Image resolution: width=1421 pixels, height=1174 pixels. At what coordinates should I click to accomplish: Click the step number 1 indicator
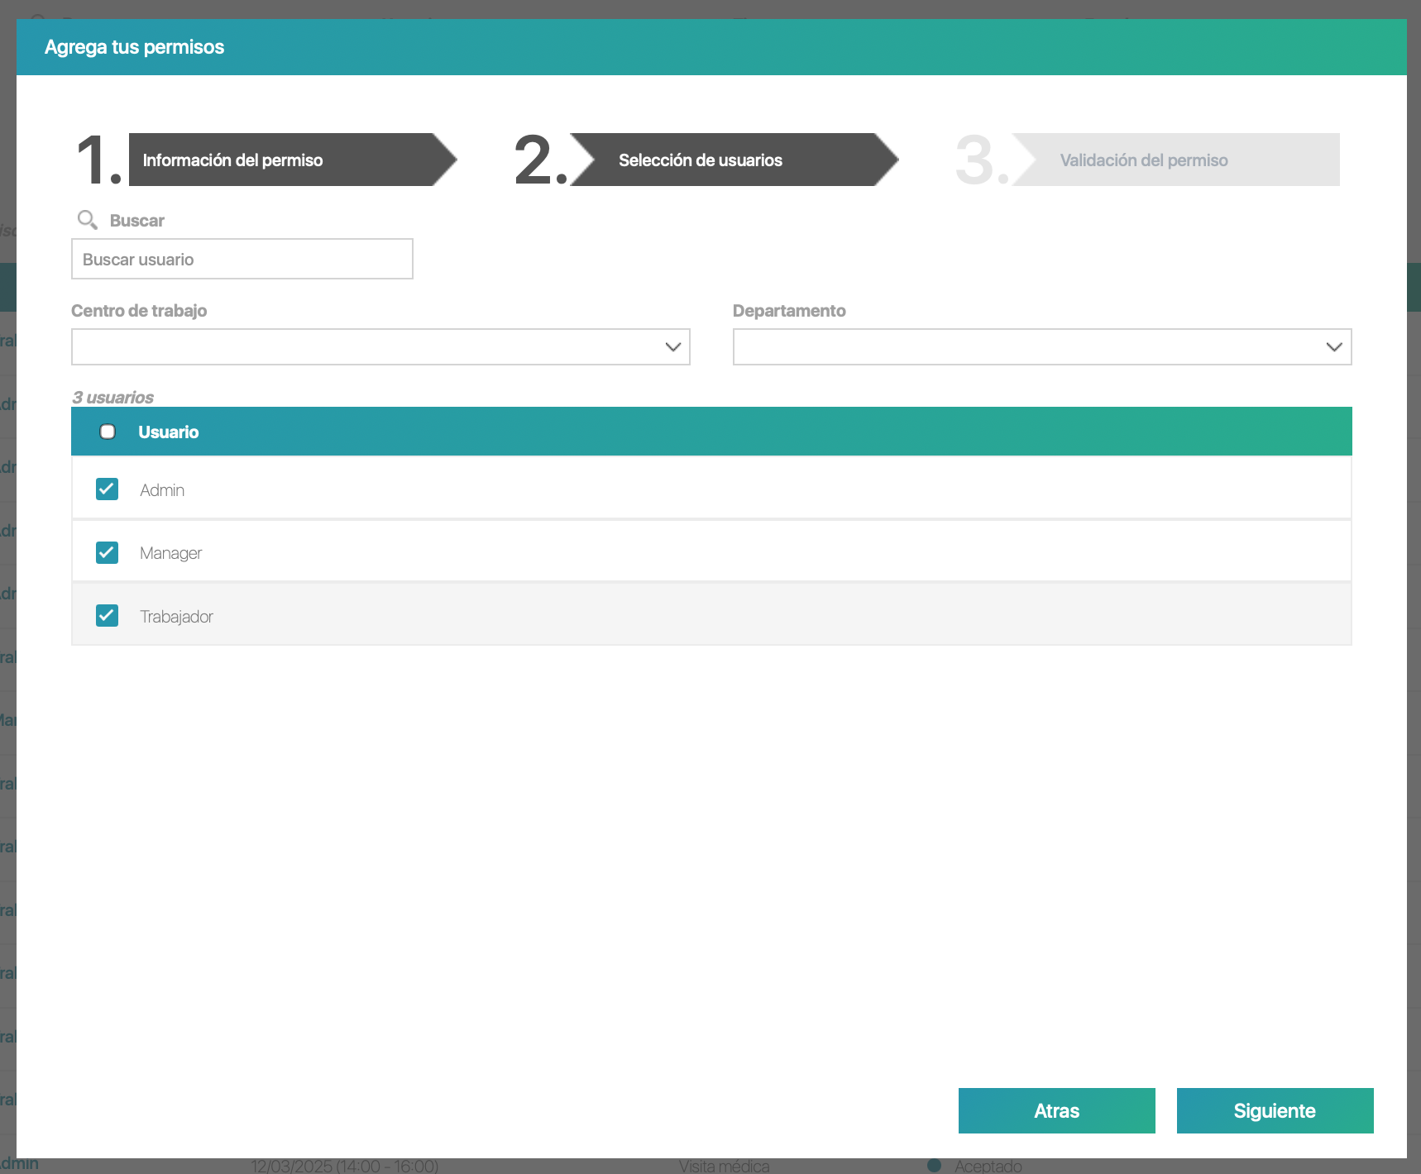click(x=98, y=160)
